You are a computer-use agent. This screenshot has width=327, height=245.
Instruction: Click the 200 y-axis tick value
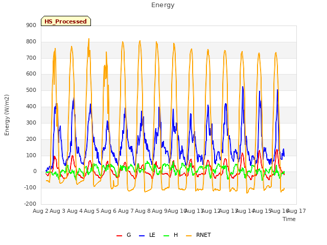31,139
